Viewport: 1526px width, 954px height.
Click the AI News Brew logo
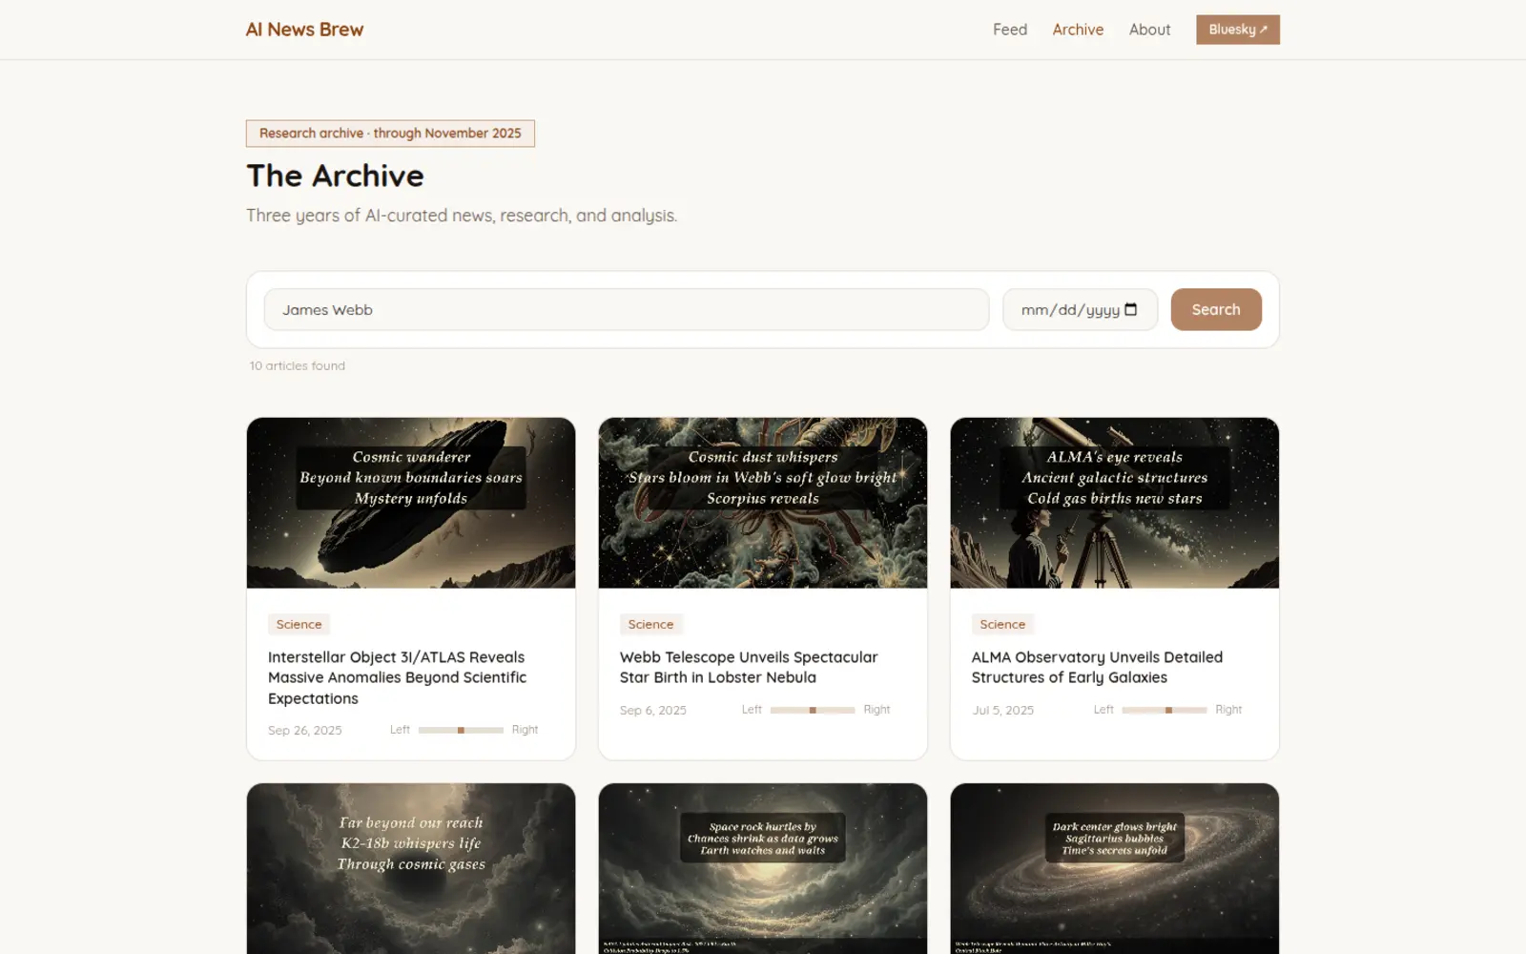pos(304,30)
